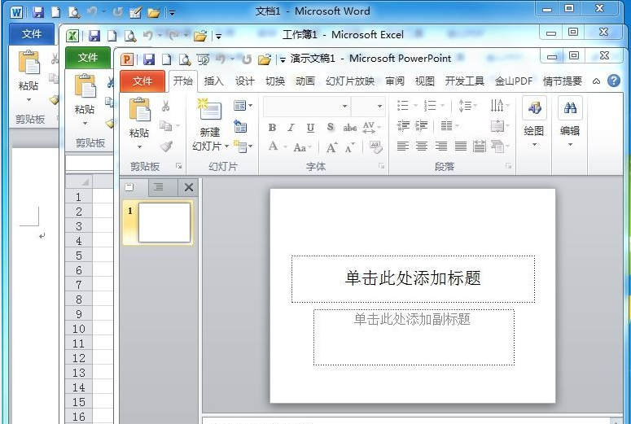Click the Save icon in Word title bar

38,12
